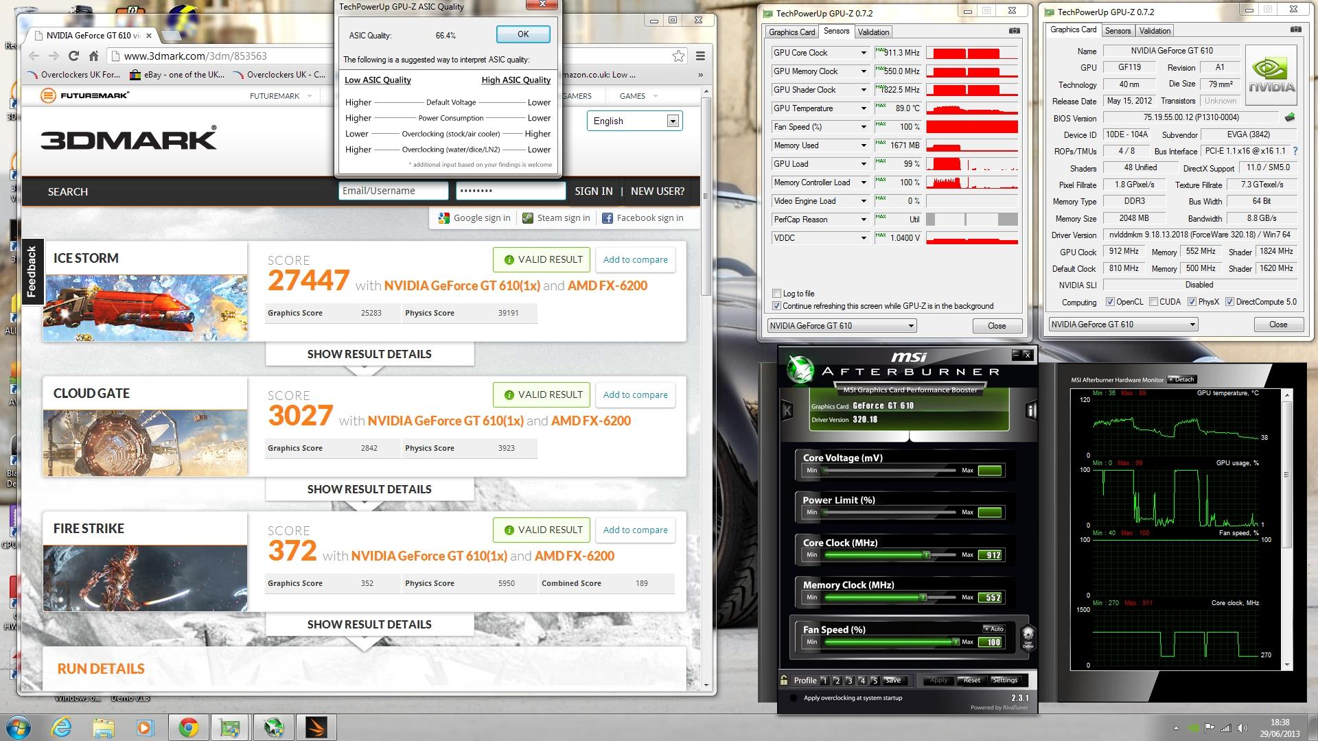1318x741 pixels.
Task: Toggle Continue refreshing in background checkbox
Action: [777, 306]
